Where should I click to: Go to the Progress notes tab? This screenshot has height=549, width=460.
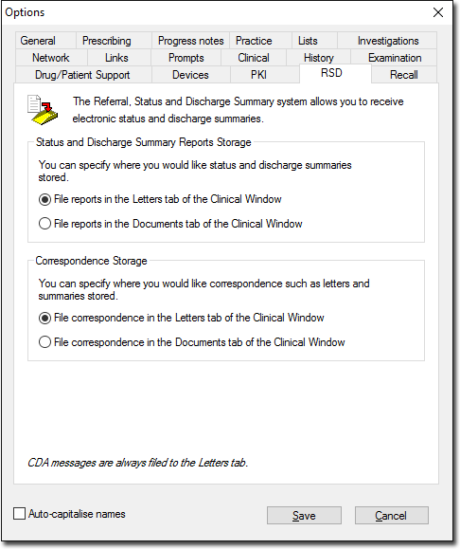click(x=191, y=41)
